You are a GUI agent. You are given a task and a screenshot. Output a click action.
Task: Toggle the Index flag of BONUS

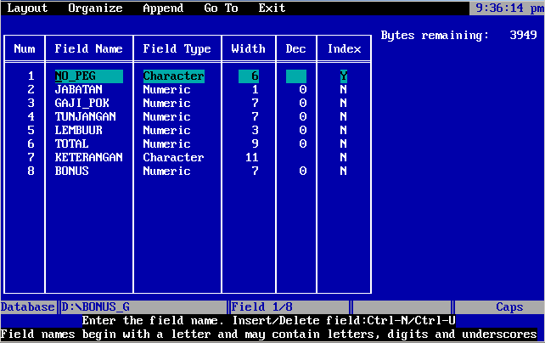coord(344,171)
